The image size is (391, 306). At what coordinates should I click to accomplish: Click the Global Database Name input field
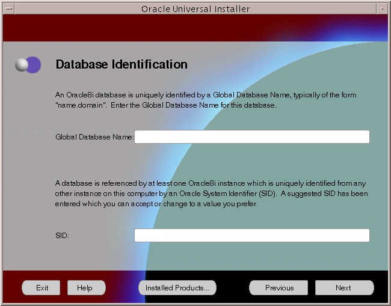click(252, 136)
